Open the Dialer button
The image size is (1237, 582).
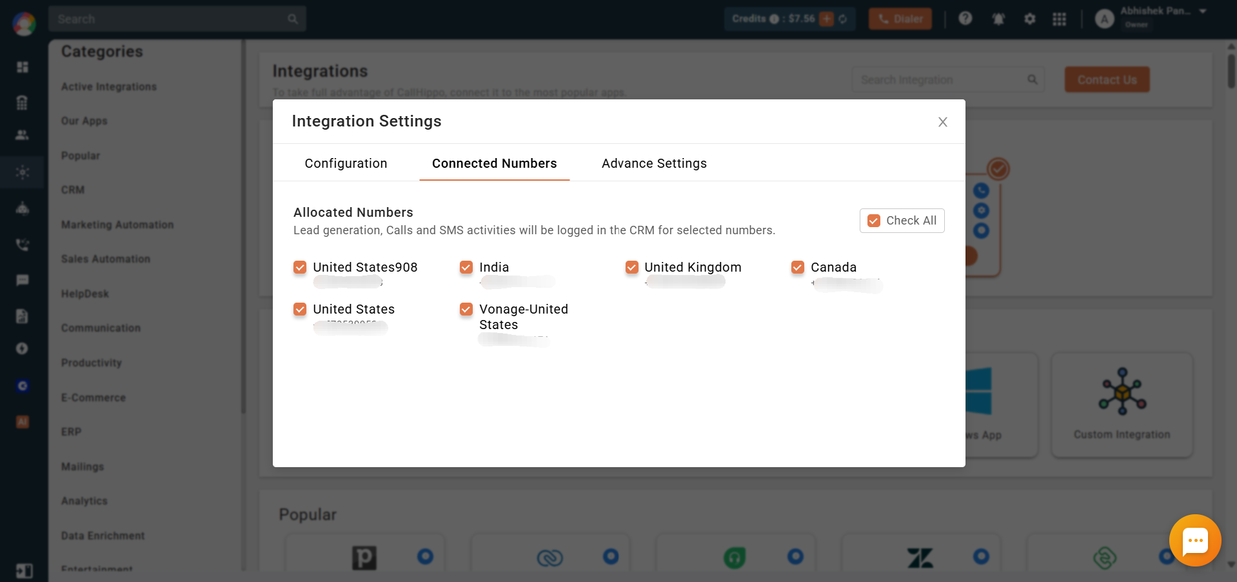tap(900, 19)
